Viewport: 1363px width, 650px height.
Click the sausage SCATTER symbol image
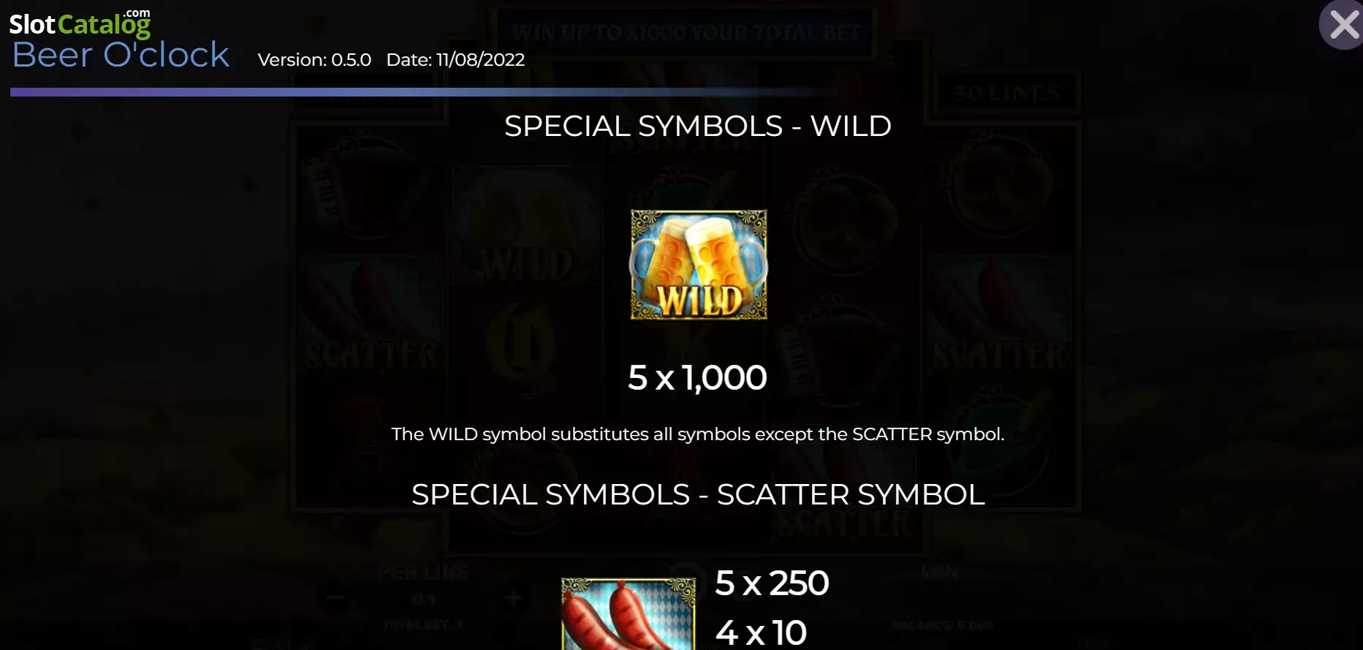coord(629,613)
